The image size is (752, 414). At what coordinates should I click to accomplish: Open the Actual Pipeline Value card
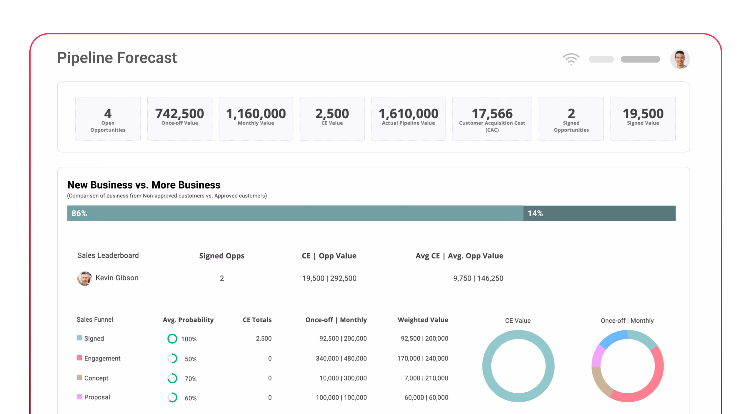[x=409, y=118]
